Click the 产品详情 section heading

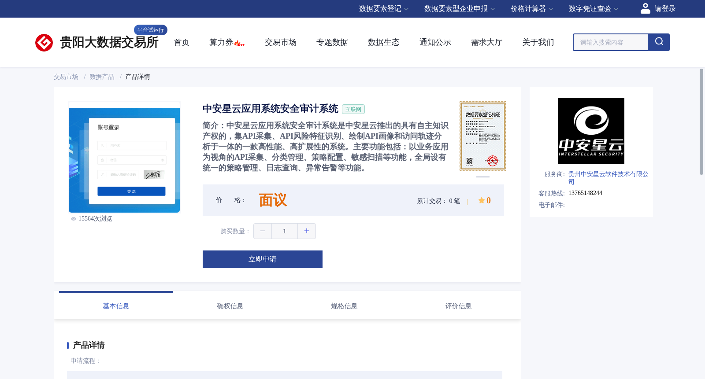89,345
